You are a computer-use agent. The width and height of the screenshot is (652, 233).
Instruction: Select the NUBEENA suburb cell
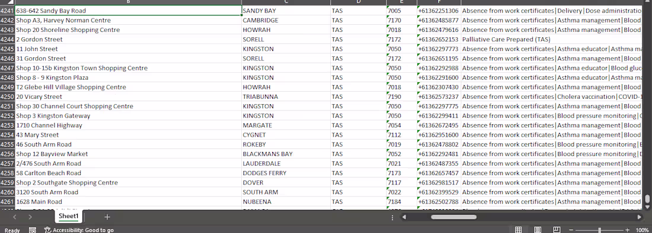click(286, 202)
